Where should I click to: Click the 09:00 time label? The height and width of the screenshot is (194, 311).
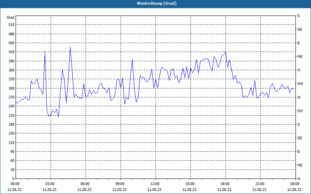click(x=120, y=184)
